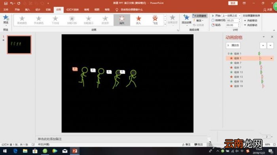Image resolution: width=277 pixels, height=155 pixels.
Task: Open the animation group dialog launcher
Action: click(x=178, y=30)
